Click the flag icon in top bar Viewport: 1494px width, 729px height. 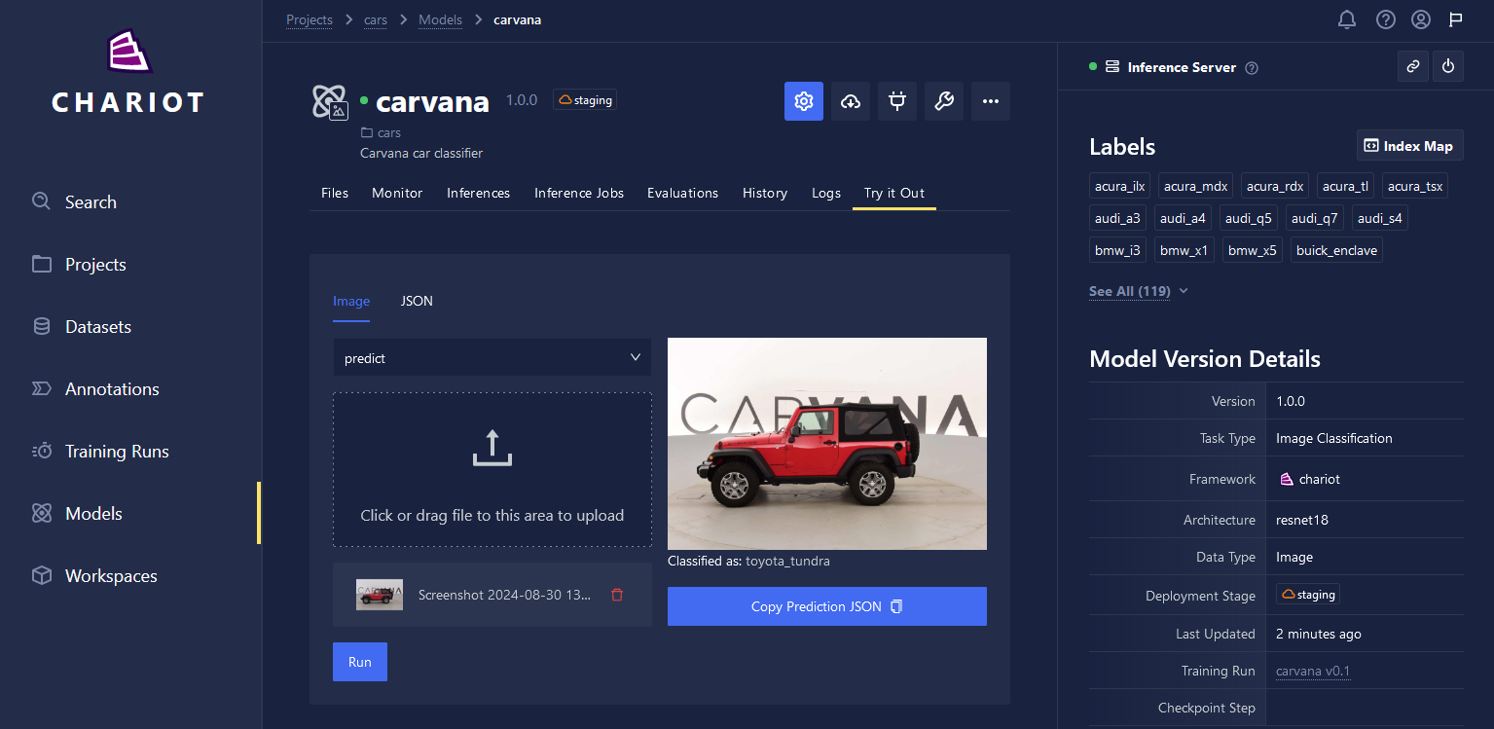pyautogui.click(x=1456, y=19)
